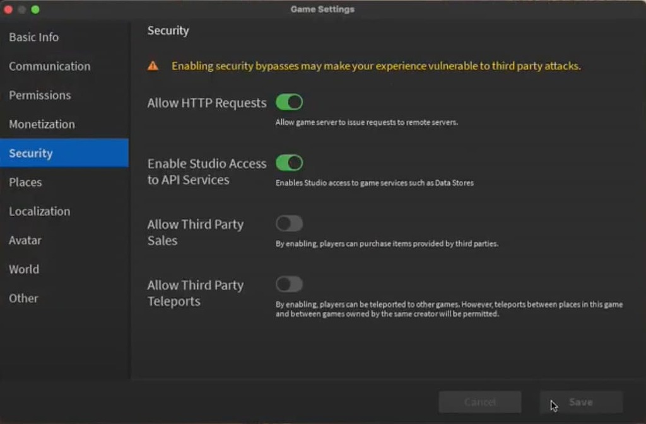Turn off Enable Studio Access to API Services
The height and width of the screenshot is (424, 646).
289,163
